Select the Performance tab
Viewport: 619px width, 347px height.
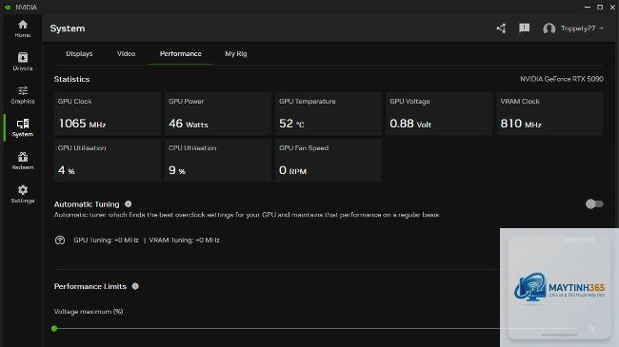[x=181, y=53]
